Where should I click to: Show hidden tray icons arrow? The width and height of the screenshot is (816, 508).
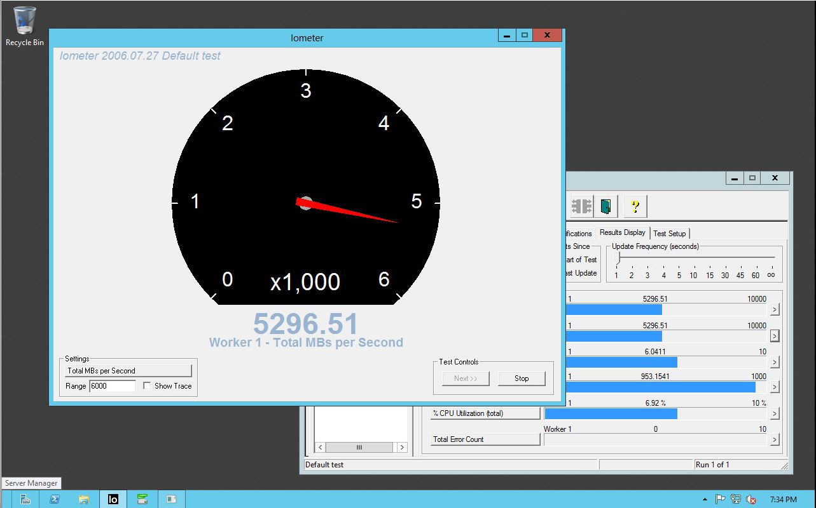click(704, 500)
